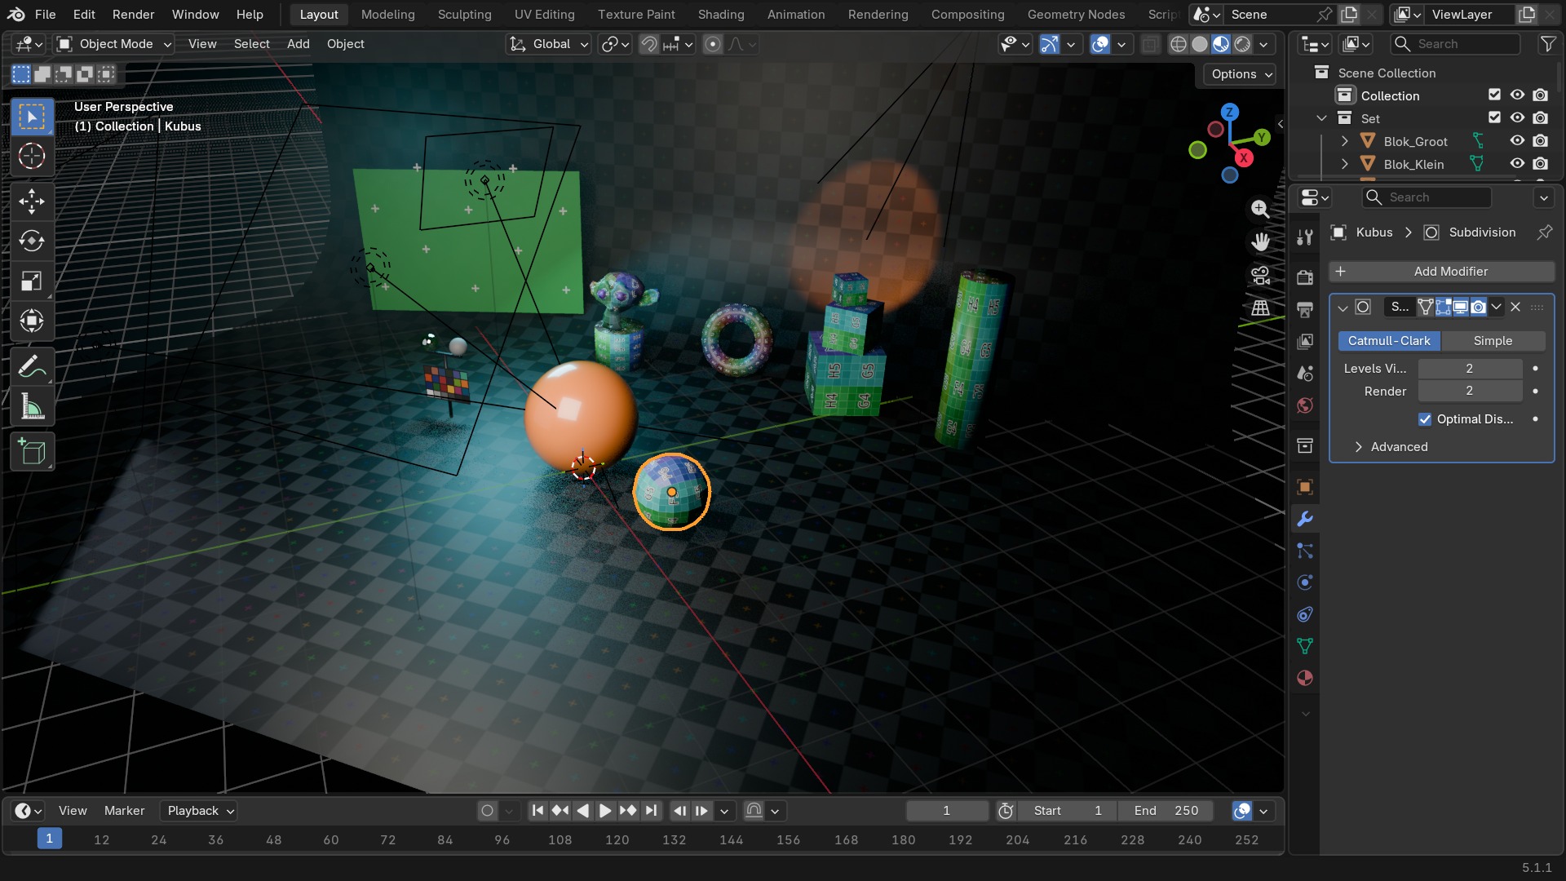Screen dimensions: 1566x881
Task: Switch viewport to orthographic/perspective grid icon
Action: point(1260,308)
